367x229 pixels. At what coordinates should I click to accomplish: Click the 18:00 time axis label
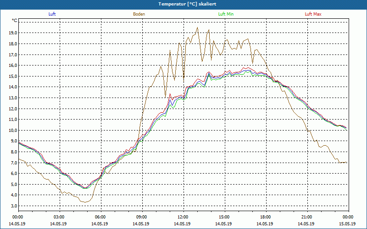coord(266,217)
